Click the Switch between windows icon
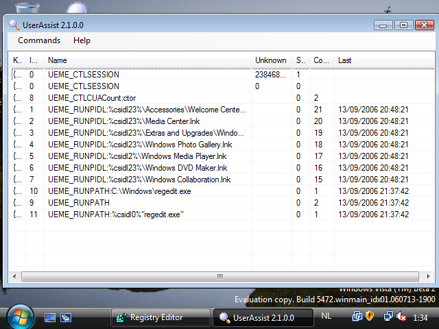Image resolution: width=439 pixels, height=329 pixels. coord(66,317)
